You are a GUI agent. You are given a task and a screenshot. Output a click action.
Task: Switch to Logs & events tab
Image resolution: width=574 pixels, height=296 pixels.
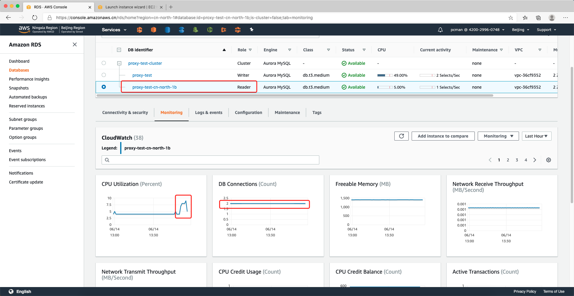tap(209, 112)
